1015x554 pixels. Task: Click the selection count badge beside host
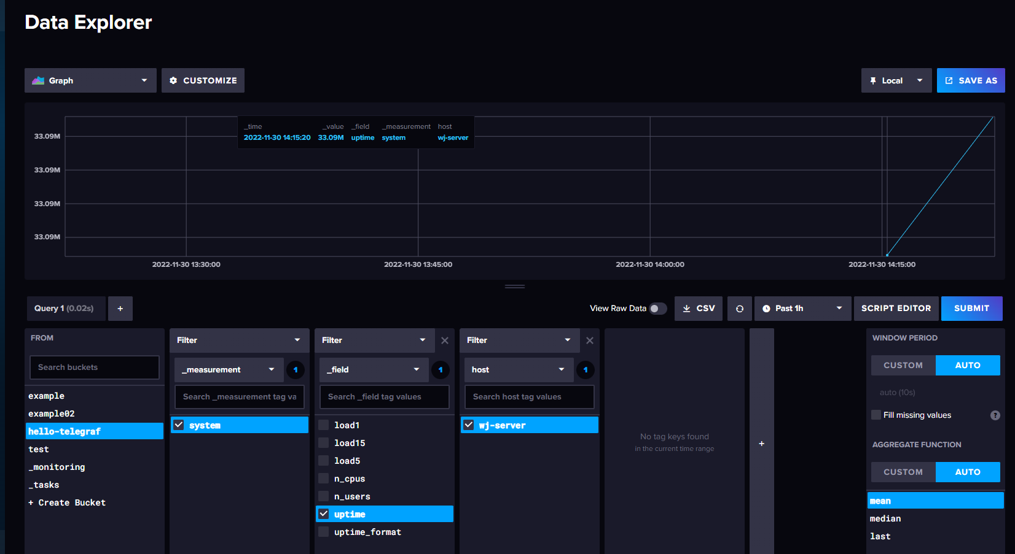tap(586, 370)
